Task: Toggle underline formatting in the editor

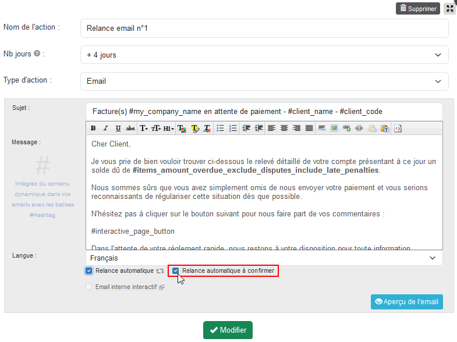Action: tap(118, 128)
